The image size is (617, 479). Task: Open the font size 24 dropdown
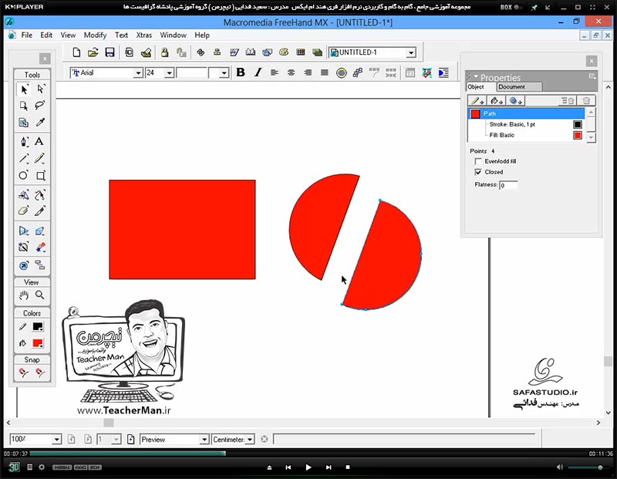[169, 73]
